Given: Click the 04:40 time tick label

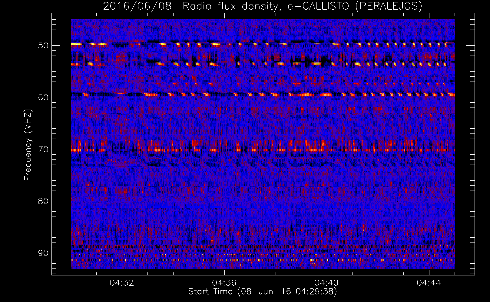Looking at the screenshot, I should tap(326, 283).
